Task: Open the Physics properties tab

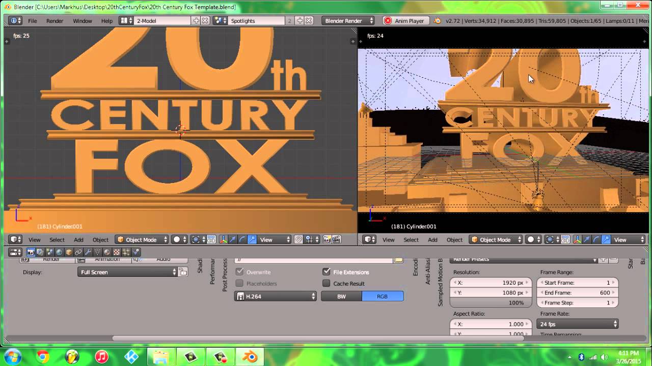Action: coord(135,252)
